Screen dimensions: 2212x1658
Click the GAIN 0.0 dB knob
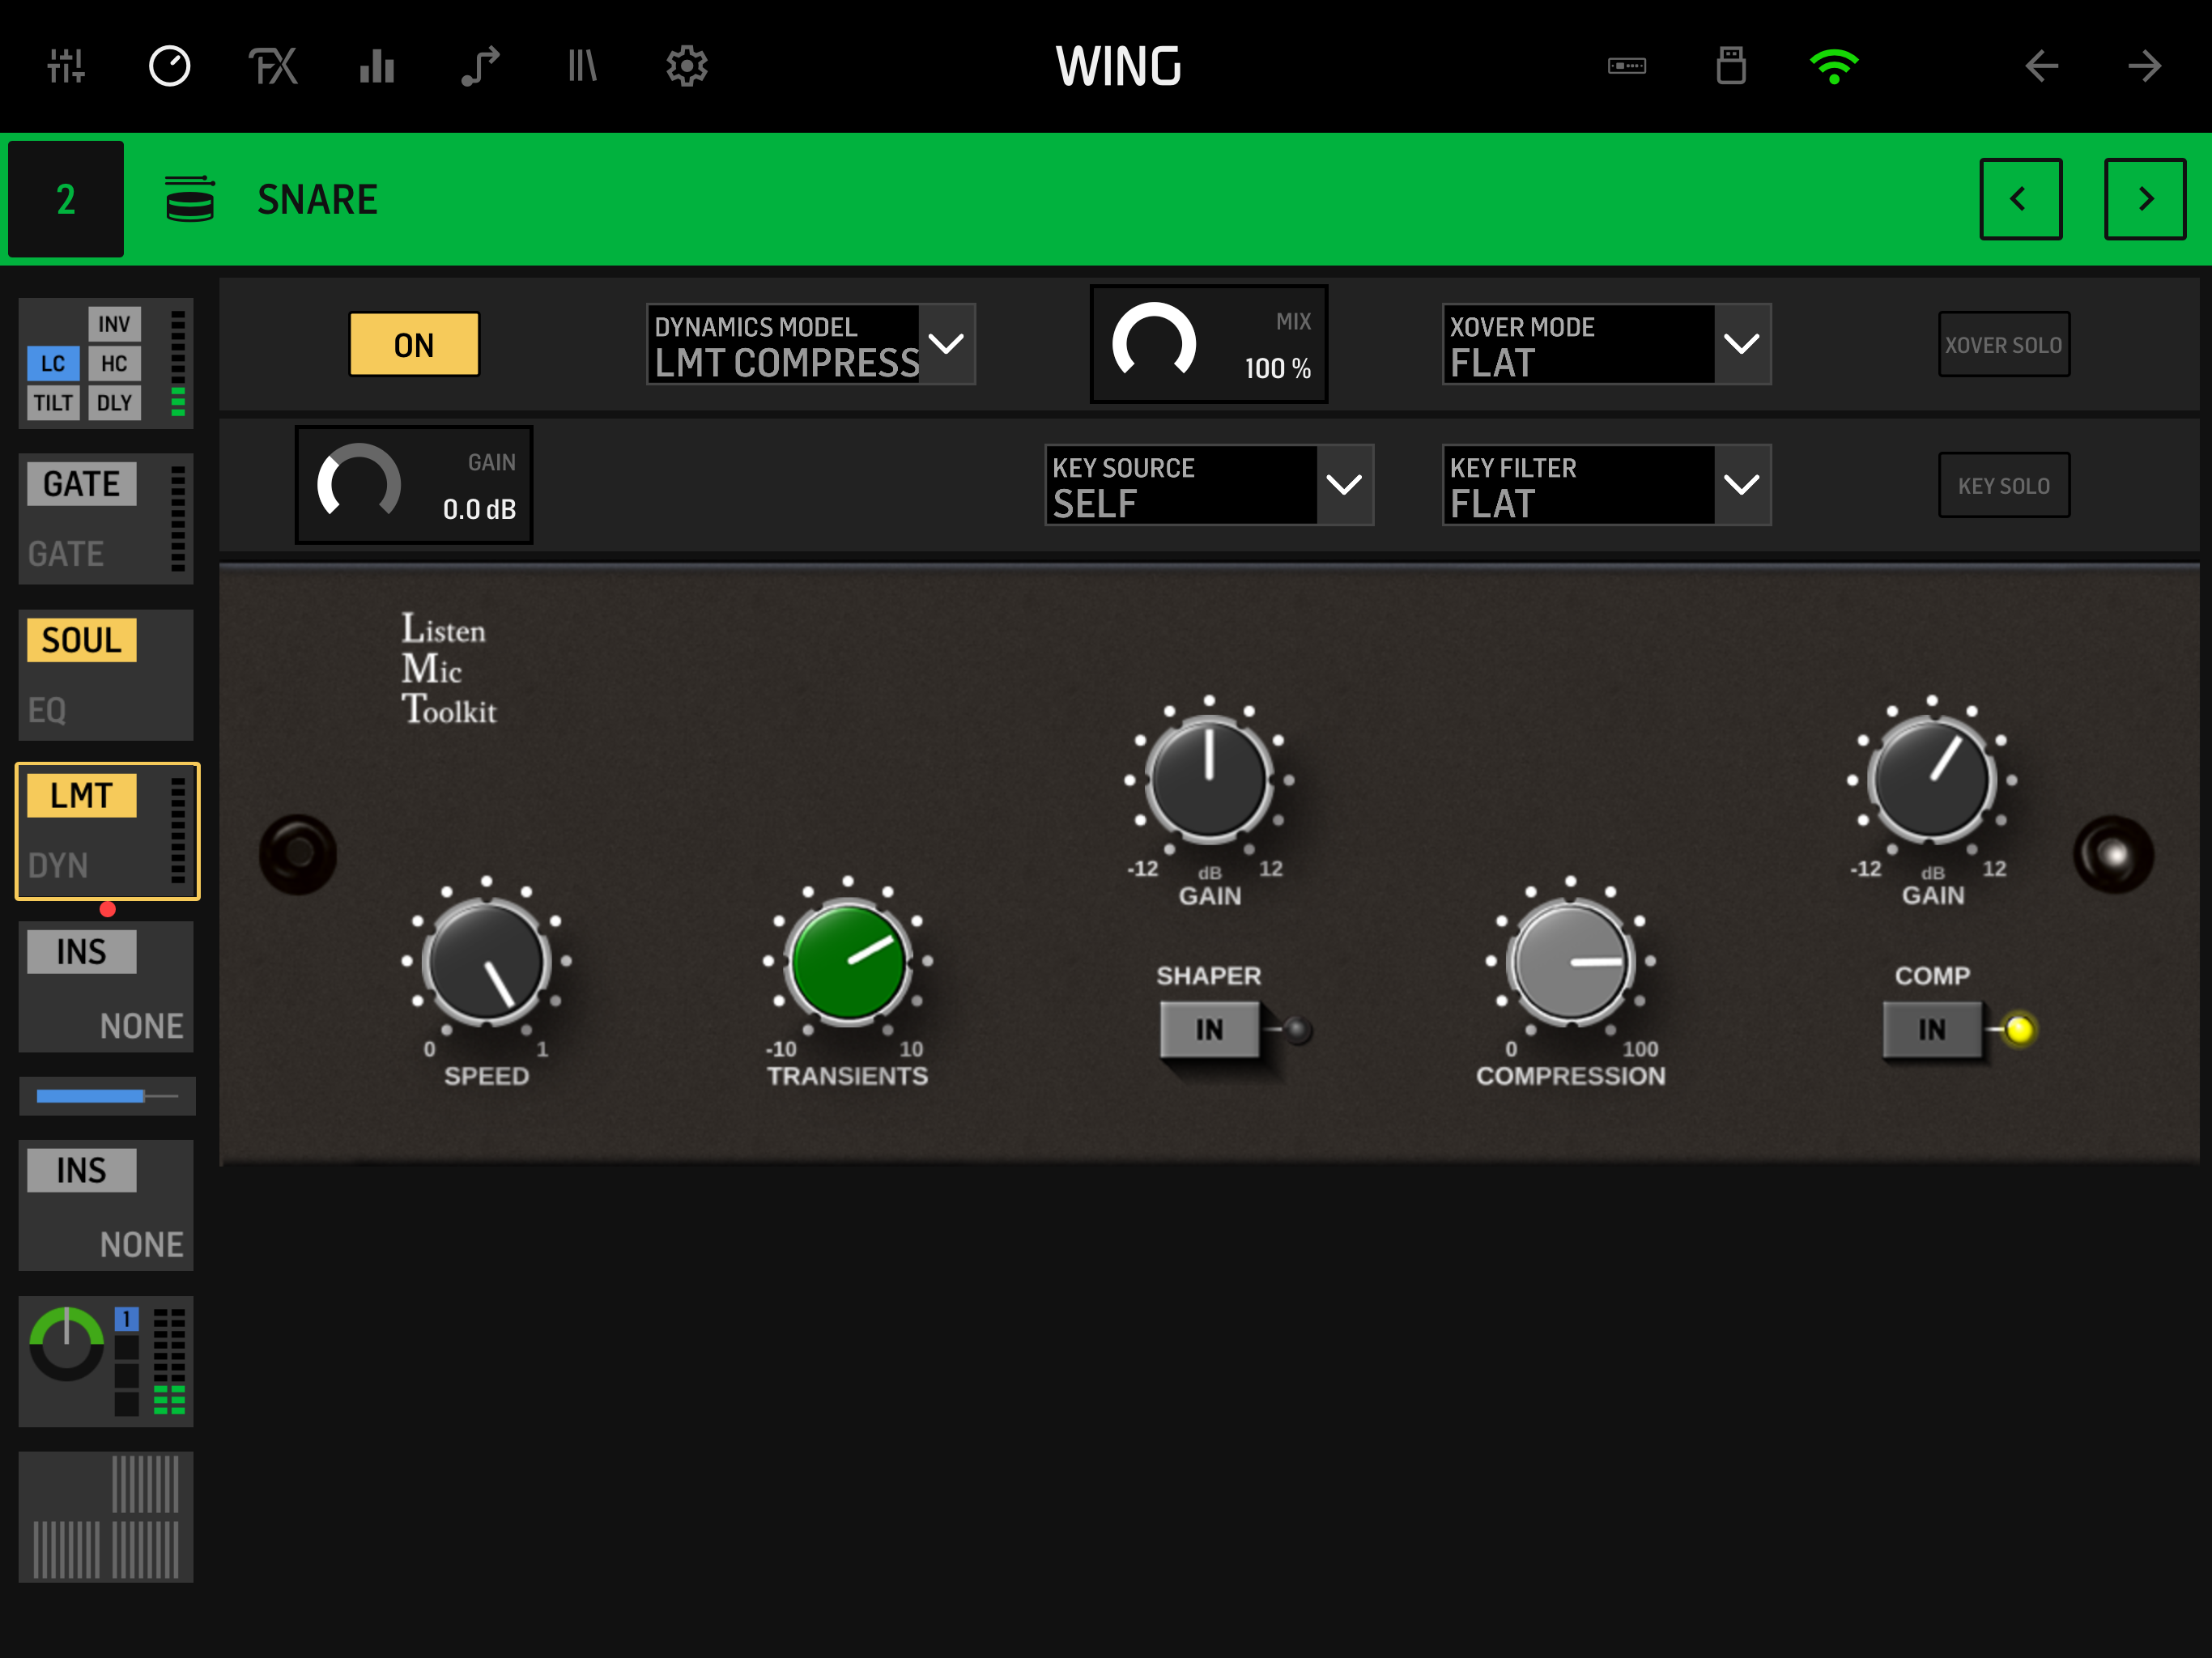coord(414,485)
